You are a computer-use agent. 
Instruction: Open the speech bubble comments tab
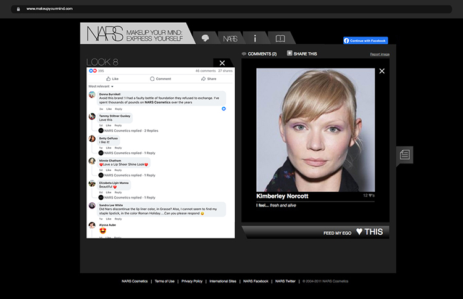click(205, 38)
